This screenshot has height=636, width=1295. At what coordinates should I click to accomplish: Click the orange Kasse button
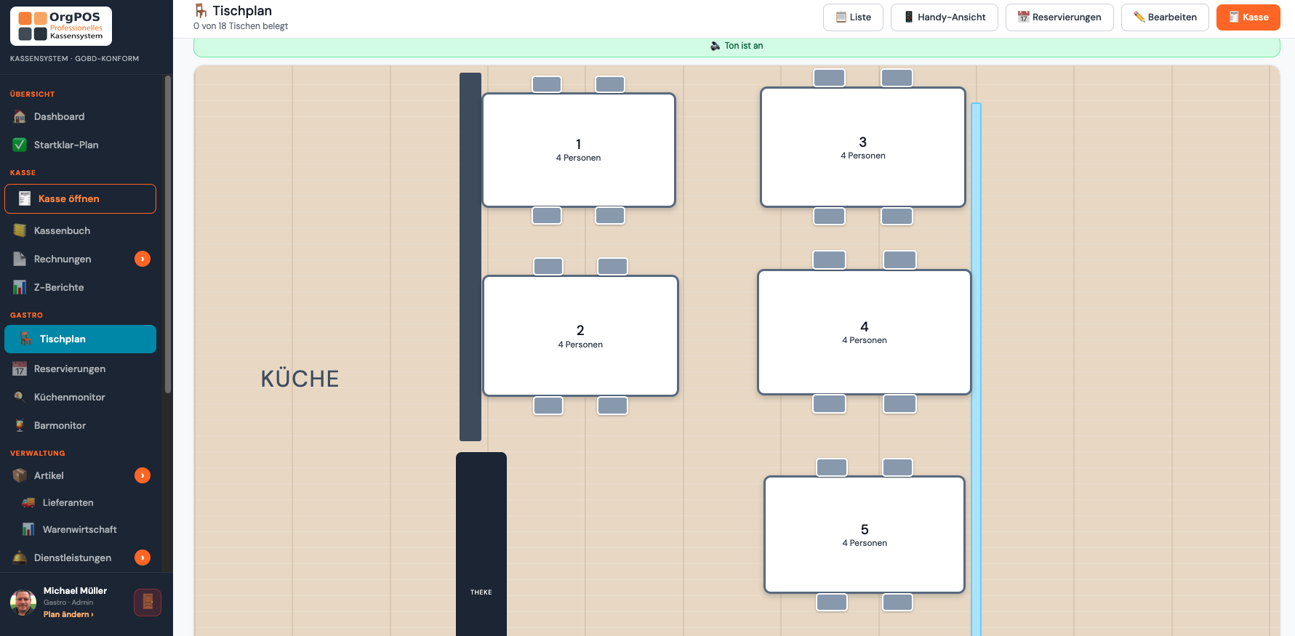click(x=1248, y=17)
